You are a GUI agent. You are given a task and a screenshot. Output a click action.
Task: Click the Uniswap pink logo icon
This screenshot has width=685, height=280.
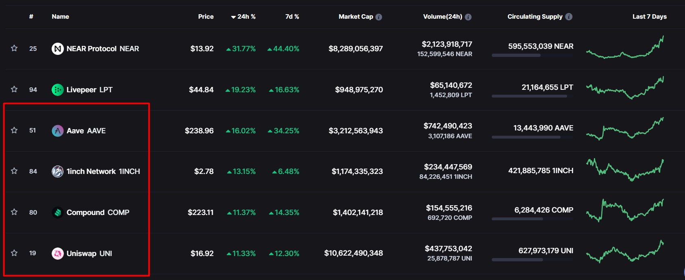click(58, 254)
